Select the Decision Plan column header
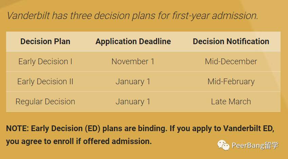Screen dimensions: 288x159 point(45,41)
